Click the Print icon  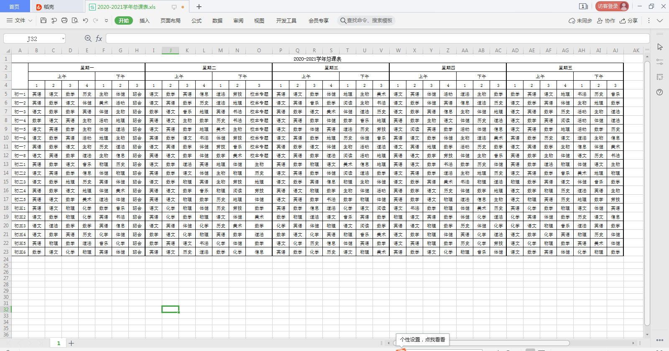coord(64,20)
